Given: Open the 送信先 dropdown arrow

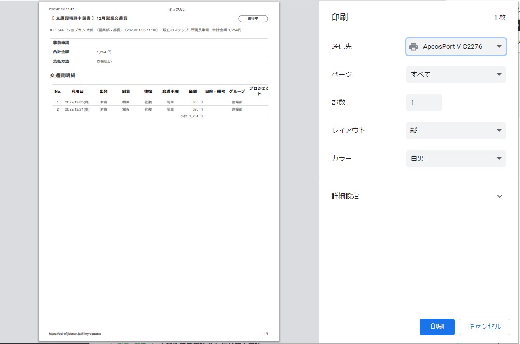Looking at the screenshot, I should click(x=499, y=47).
